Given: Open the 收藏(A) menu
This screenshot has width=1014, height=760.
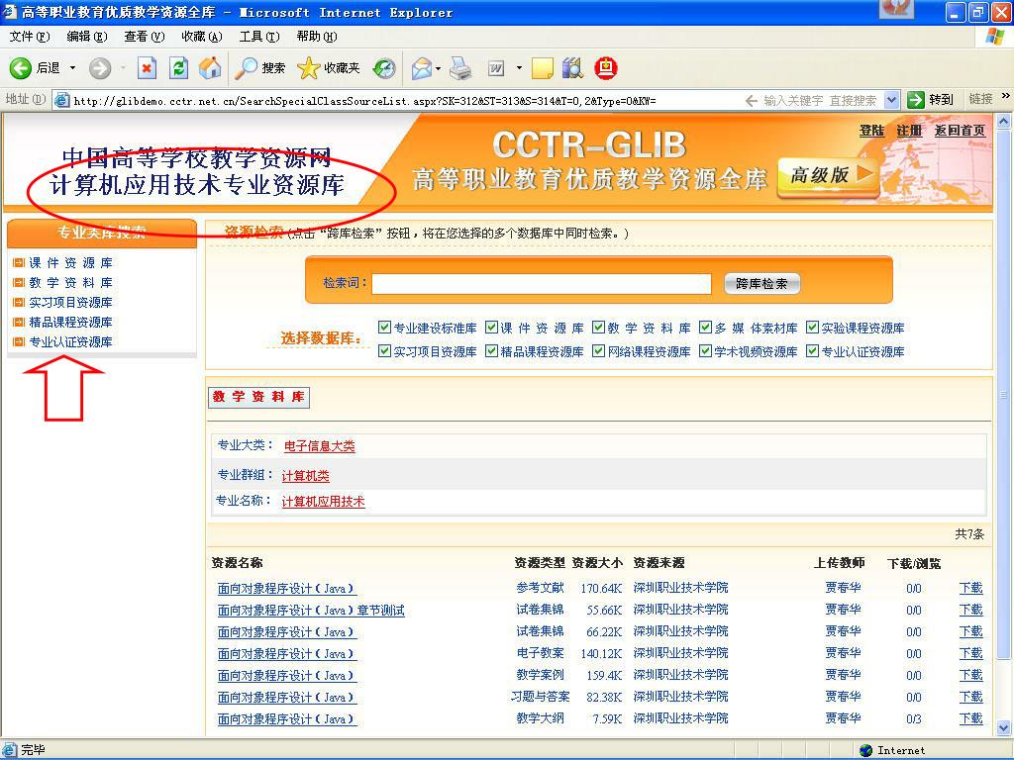Looking at the screenshot, I should (202, 37).
